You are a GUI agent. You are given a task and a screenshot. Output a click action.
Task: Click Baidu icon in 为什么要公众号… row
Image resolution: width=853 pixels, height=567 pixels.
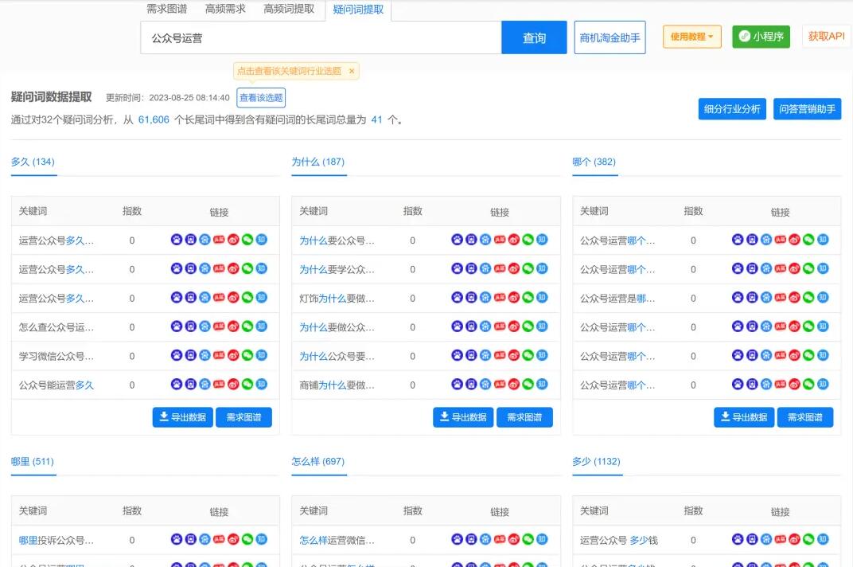tap(457, 239)
